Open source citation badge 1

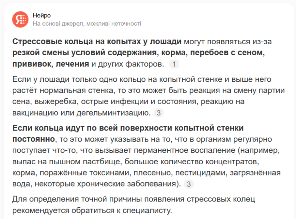(x=174, y=64)
